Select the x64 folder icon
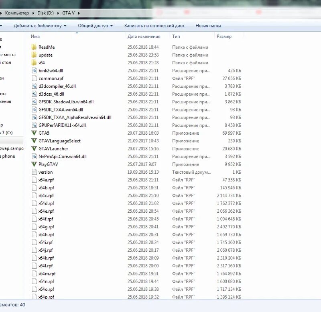The width and height of the screenshot is (321, 312). (x=34, y=63)
